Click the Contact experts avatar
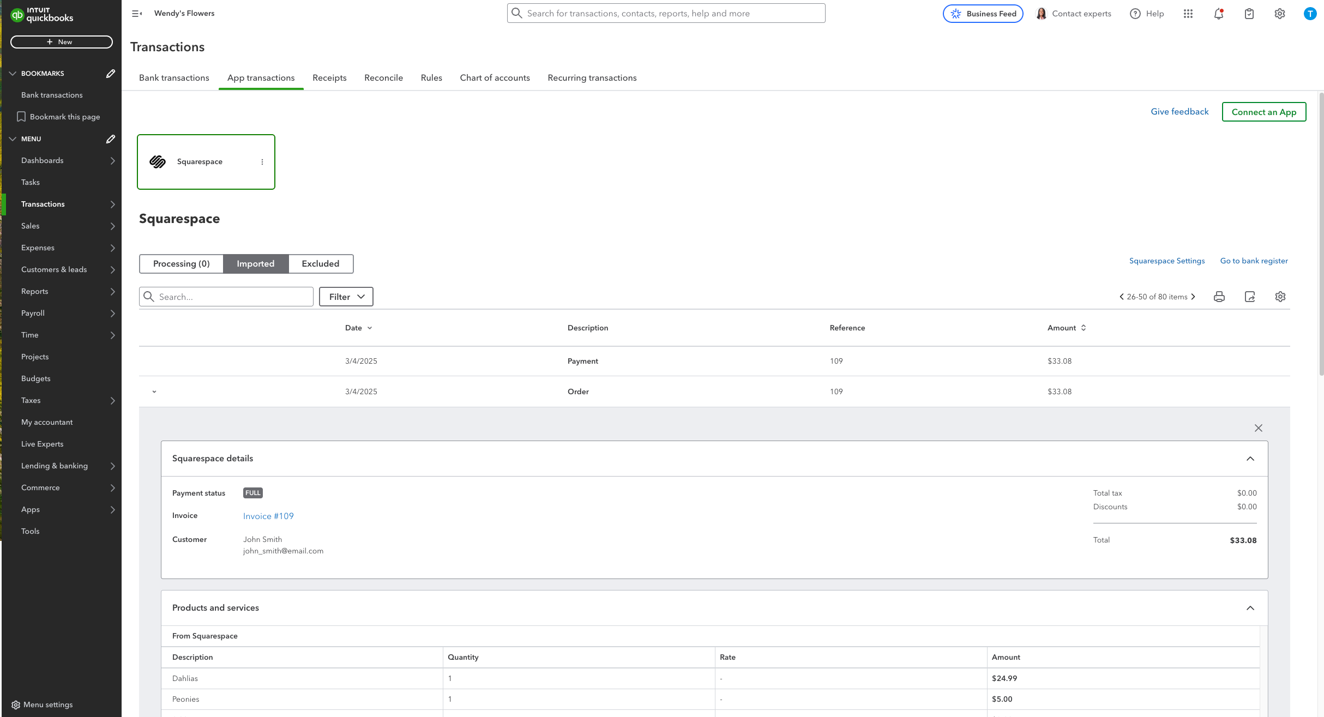 [x=1041, y=14]
